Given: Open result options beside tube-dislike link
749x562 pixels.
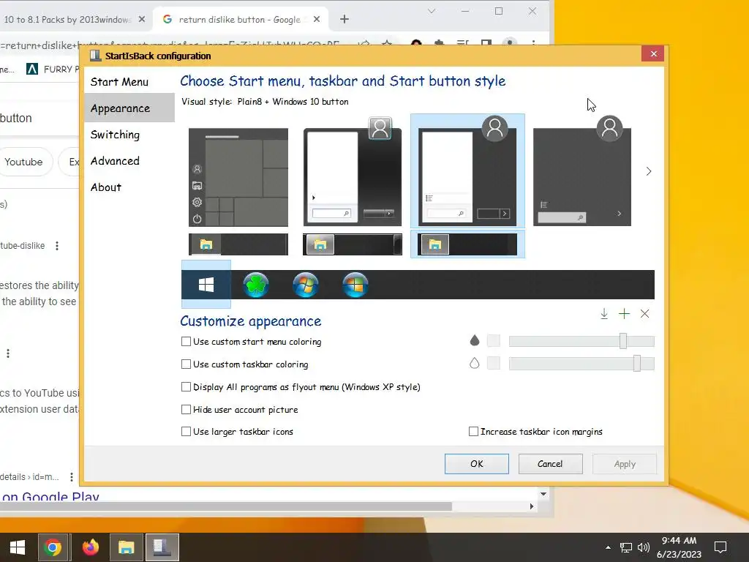Looking at the screenshot, I should [x=57, y=246].
